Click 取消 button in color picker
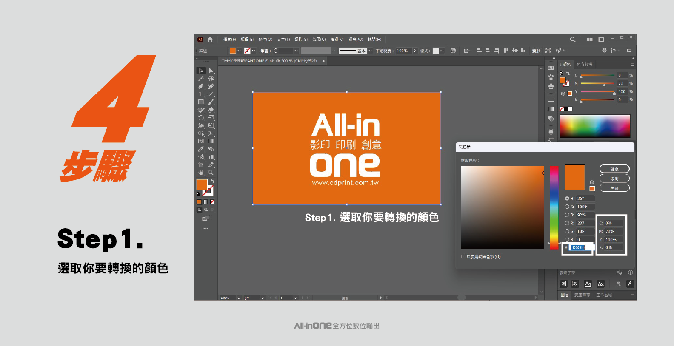The image size is (674, 346). click(x=614, y=179)
